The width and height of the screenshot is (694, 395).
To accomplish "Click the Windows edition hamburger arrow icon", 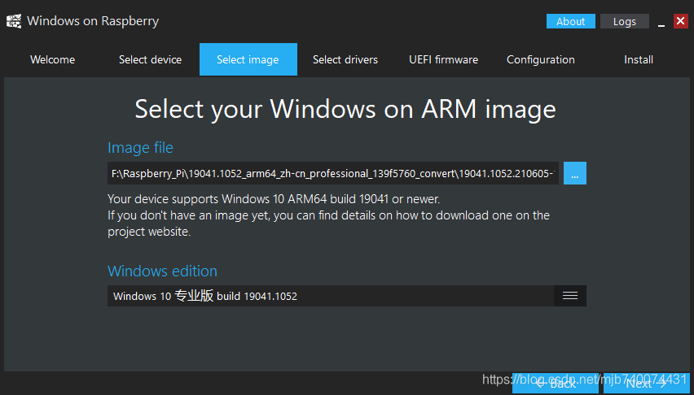I will pos(570,296).
